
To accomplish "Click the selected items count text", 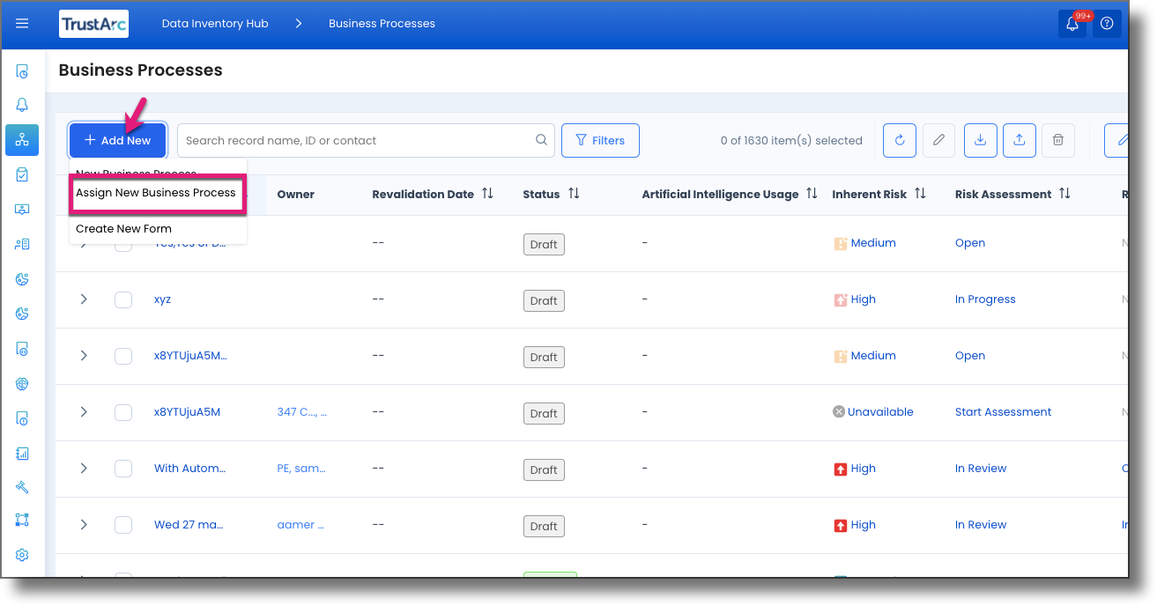I will coord(791,140).
